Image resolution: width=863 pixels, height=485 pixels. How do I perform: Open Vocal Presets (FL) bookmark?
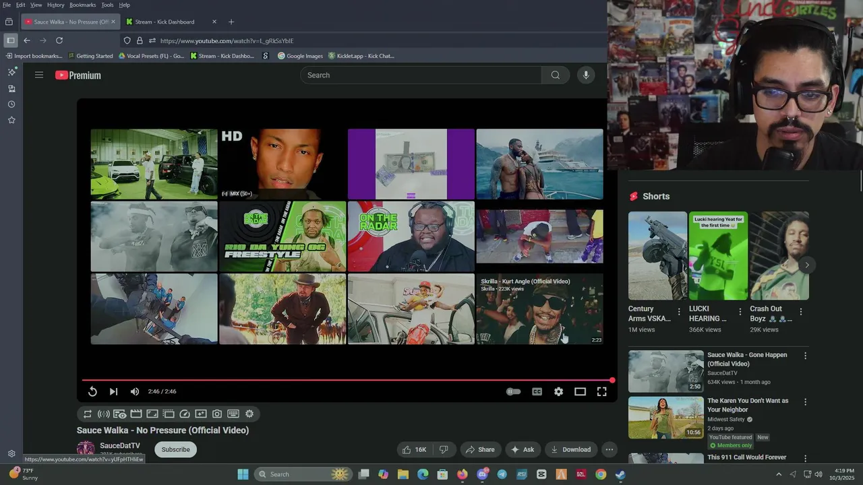pyautogui.click(x=151, y=56)
